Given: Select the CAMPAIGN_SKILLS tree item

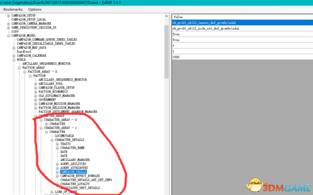Looking at the screenshot, I should coord(73,172).
